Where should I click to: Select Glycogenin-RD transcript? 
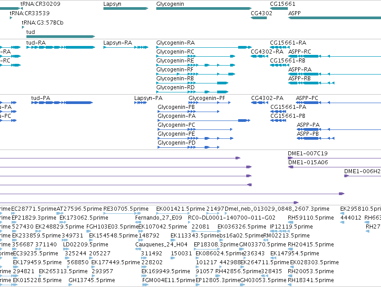pyautogui.click(x=192, y=92)
